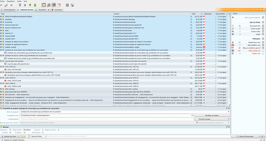
Task: Move selection down with green down arrow
Action: 30,5
